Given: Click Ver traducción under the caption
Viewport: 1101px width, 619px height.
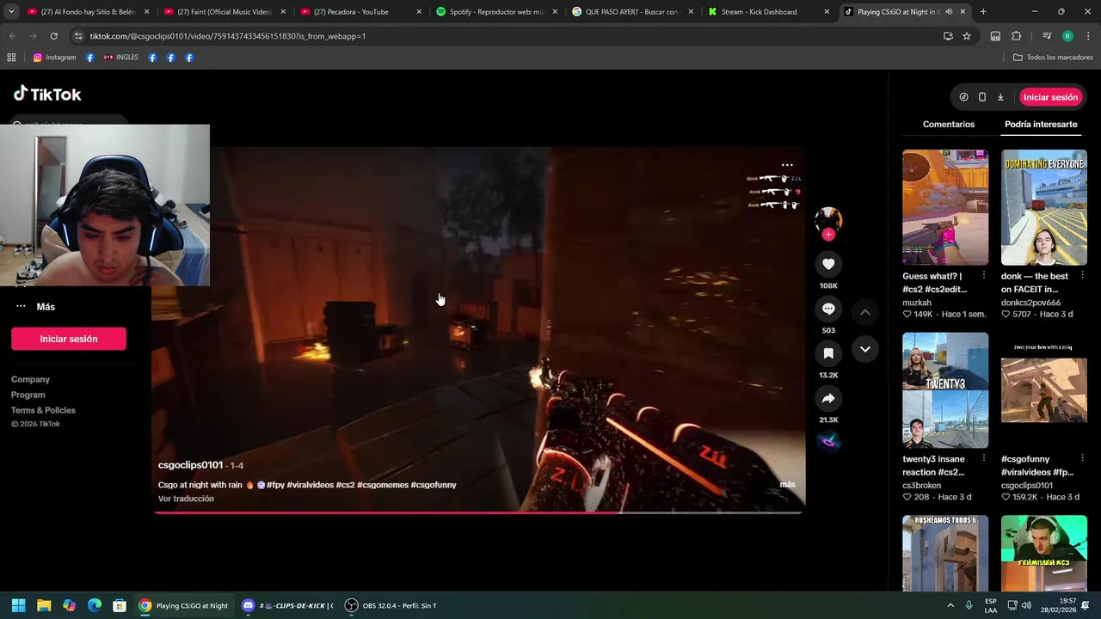Looking at the screenshot, I should [x=186, y=499].
